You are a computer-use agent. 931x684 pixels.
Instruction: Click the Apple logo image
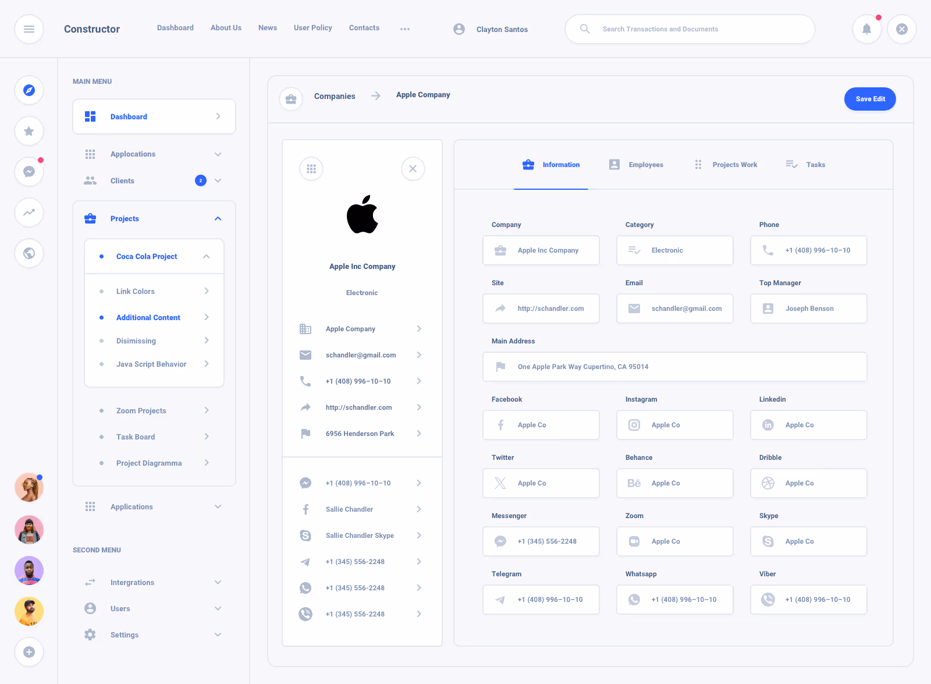coord(363,214)
